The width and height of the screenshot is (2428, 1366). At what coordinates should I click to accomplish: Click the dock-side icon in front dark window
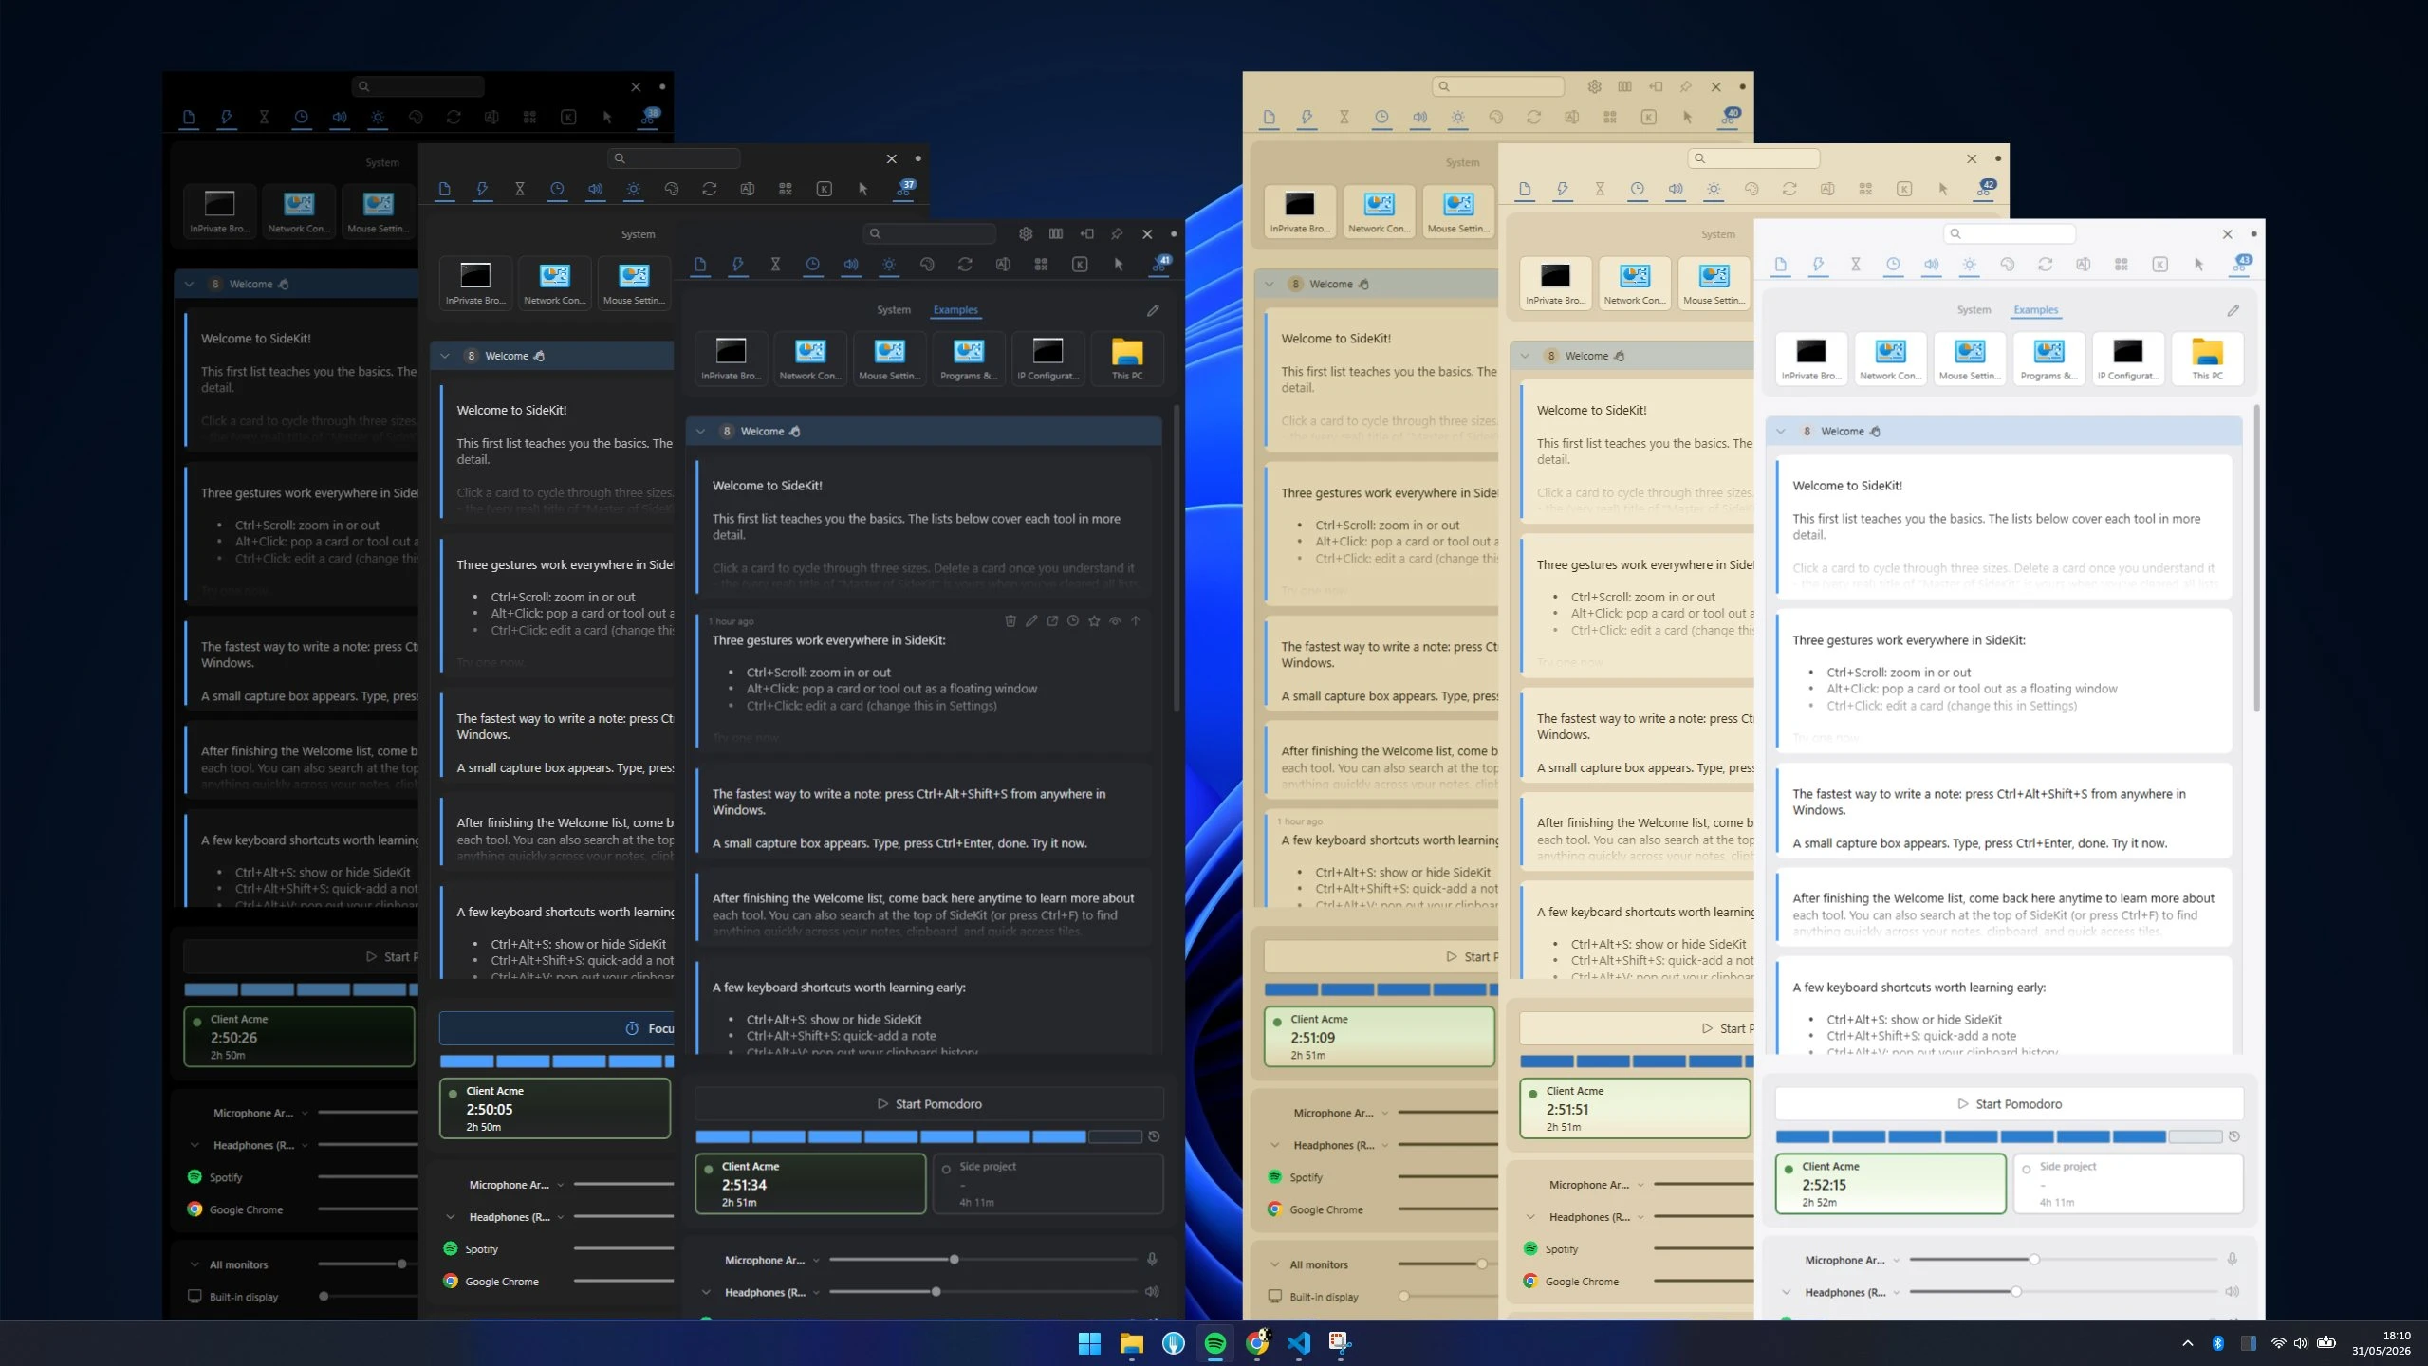(x=1087, y=233)
